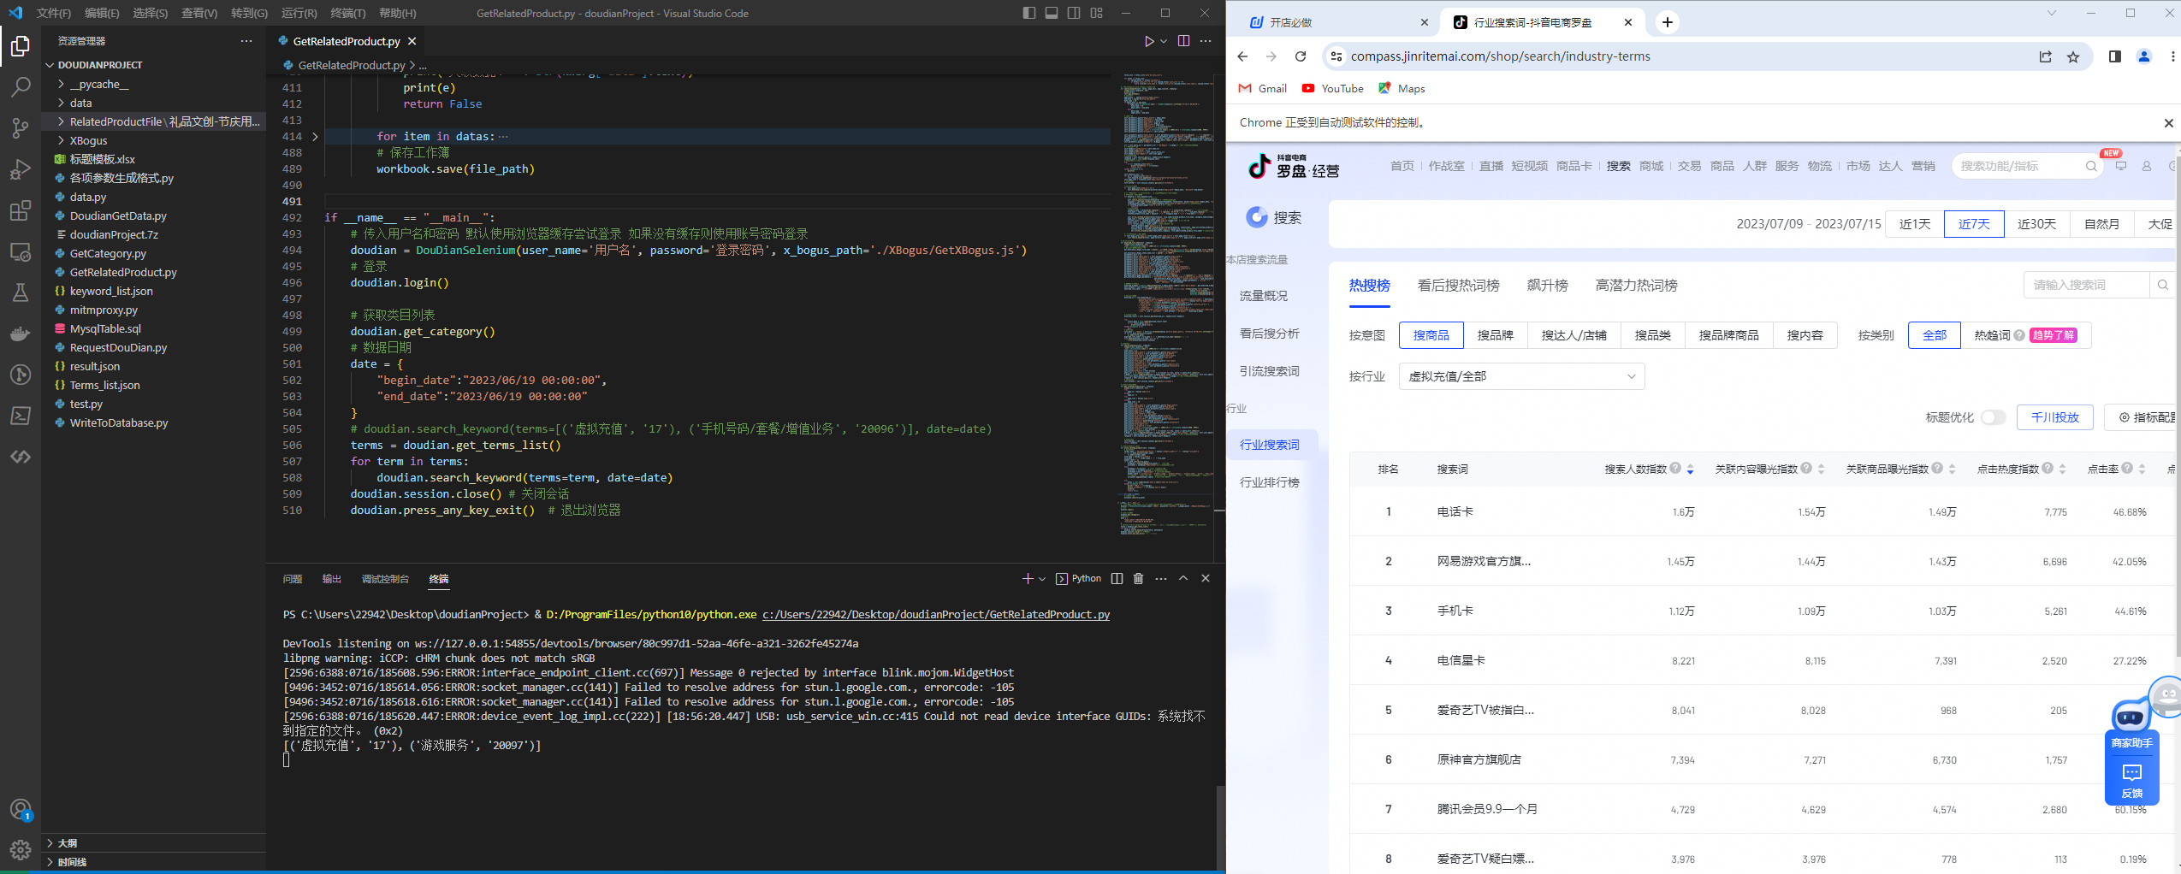Open the terminal launch profile dropdown arrow

pos(1042,579)
